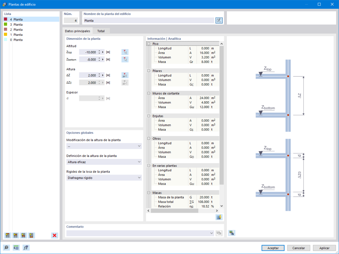Click Aplicar button
The height and width of the screenshot is (254, 339).
coord(324,248)
